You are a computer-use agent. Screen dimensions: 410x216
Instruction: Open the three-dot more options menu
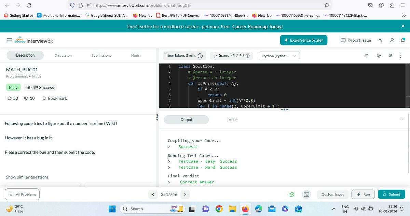pyautogui.click(x=400, y=56)
